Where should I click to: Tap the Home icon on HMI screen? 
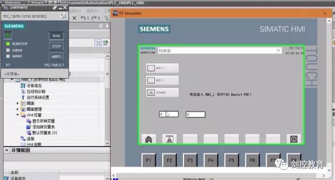(149, 139)
